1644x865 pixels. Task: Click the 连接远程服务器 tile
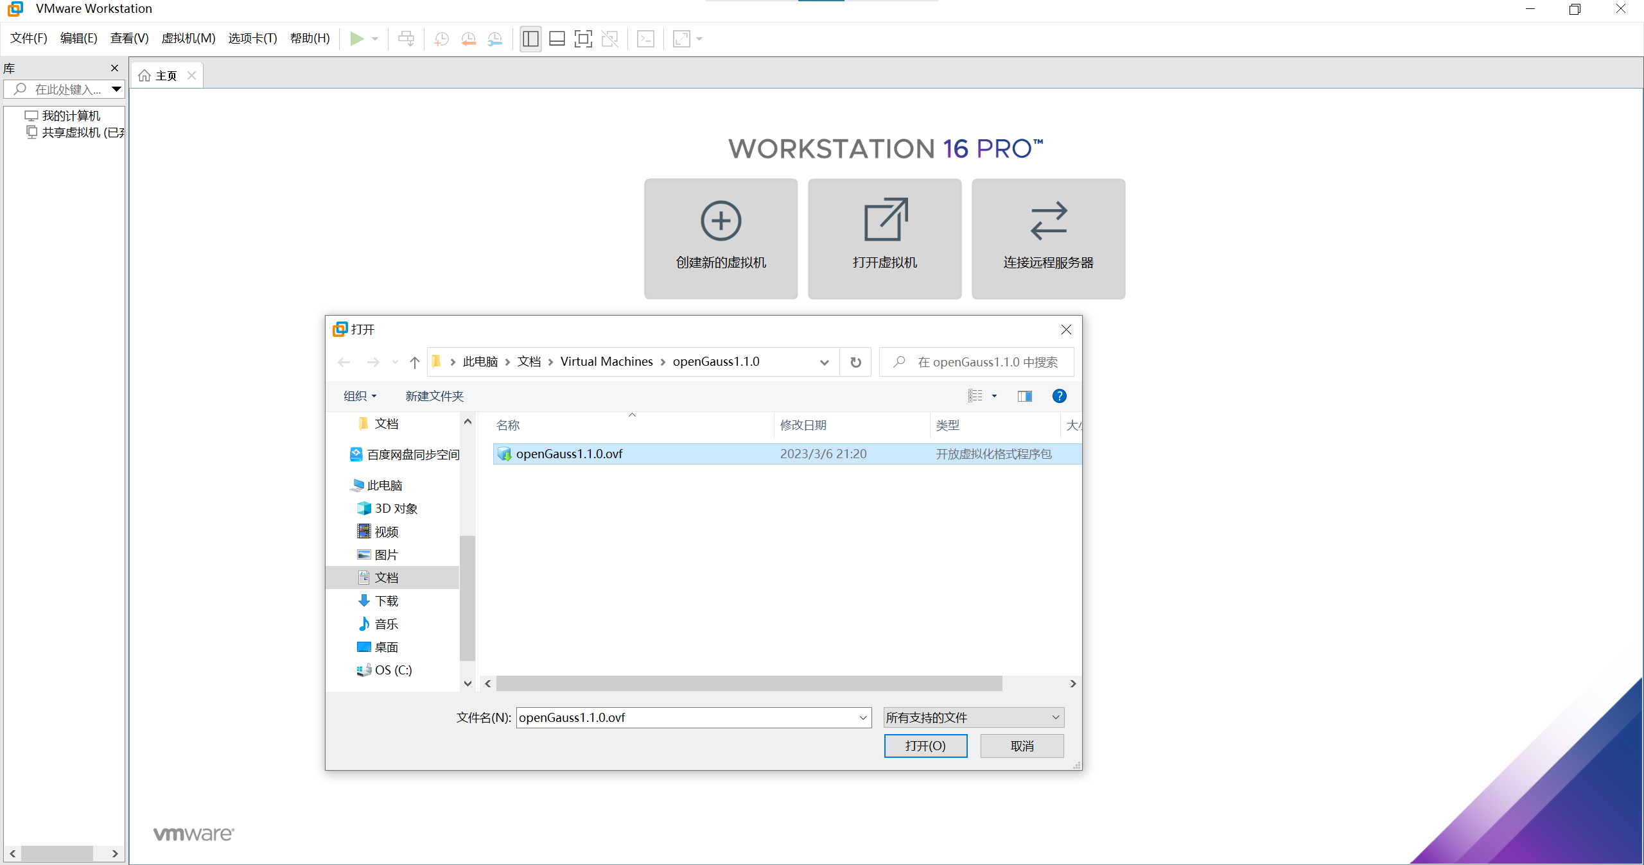(x=1048, y=239)
